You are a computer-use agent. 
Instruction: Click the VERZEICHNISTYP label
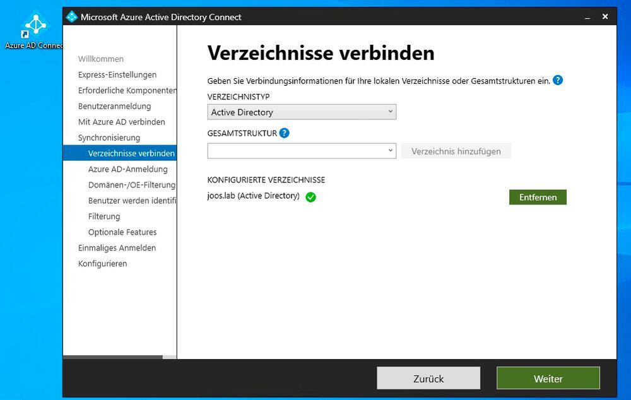click(239, 97)
